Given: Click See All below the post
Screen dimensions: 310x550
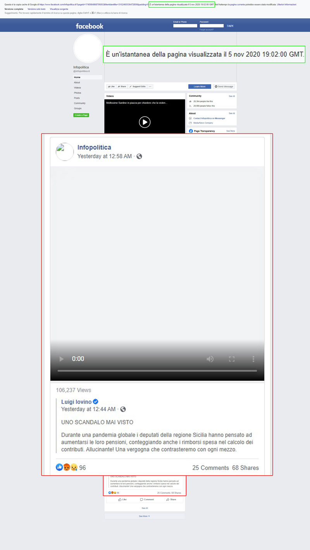Looking at the screenshot, I should pos(145,508).
